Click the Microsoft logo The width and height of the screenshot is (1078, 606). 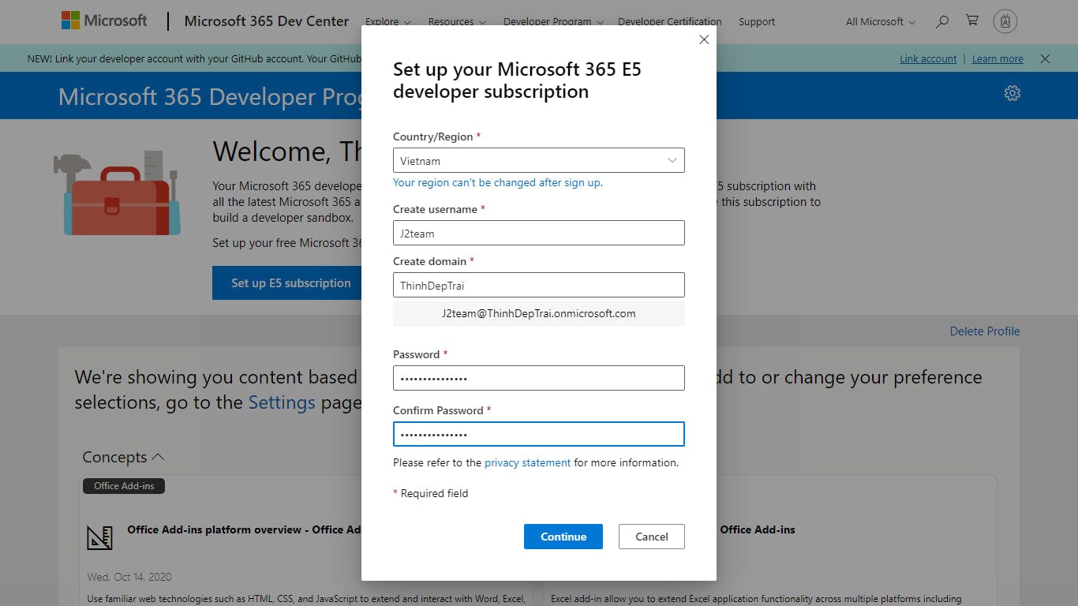point(104,21)
